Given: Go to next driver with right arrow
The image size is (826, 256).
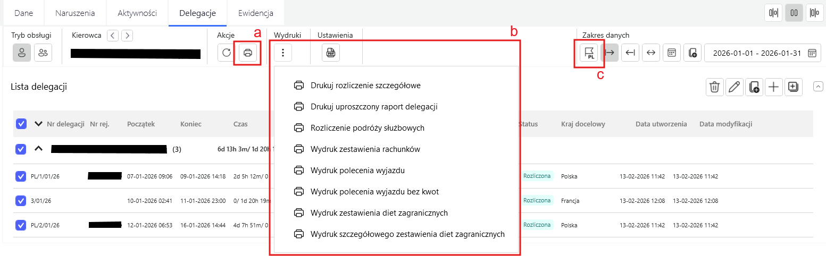Looking at the screenshot, I should click(x=127, y=36).
